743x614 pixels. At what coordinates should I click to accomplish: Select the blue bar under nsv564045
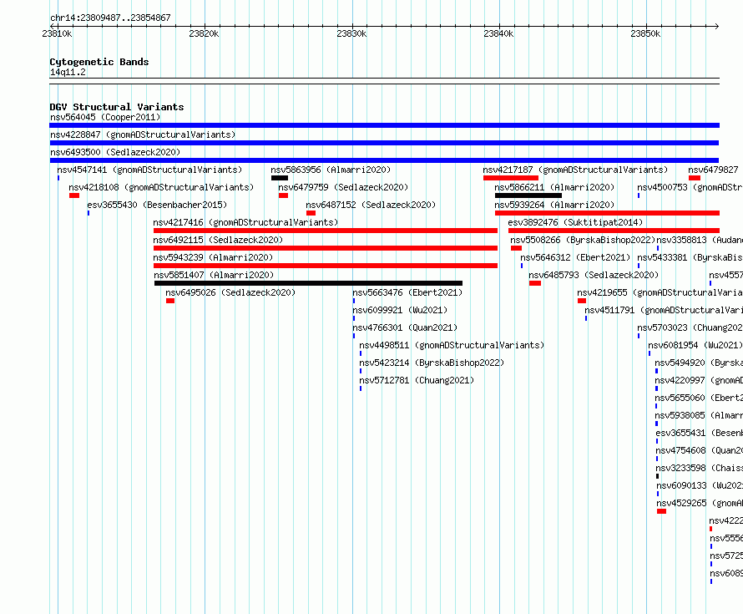(384, 125)
